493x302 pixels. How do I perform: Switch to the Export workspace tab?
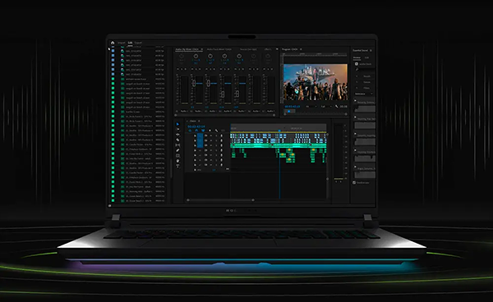click(138, 43)
